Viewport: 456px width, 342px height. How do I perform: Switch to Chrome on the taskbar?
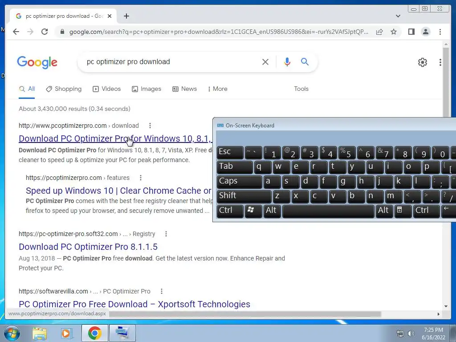[94, 333]
